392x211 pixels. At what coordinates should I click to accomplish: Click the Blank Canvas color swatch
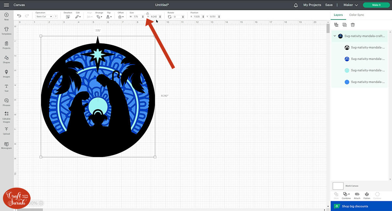pos(338,186)
